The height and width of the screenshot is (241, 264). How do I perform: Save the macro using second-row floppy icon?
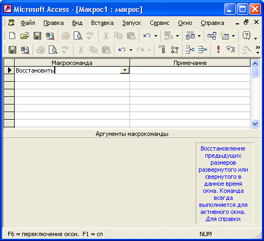click(x=12, y=50)
